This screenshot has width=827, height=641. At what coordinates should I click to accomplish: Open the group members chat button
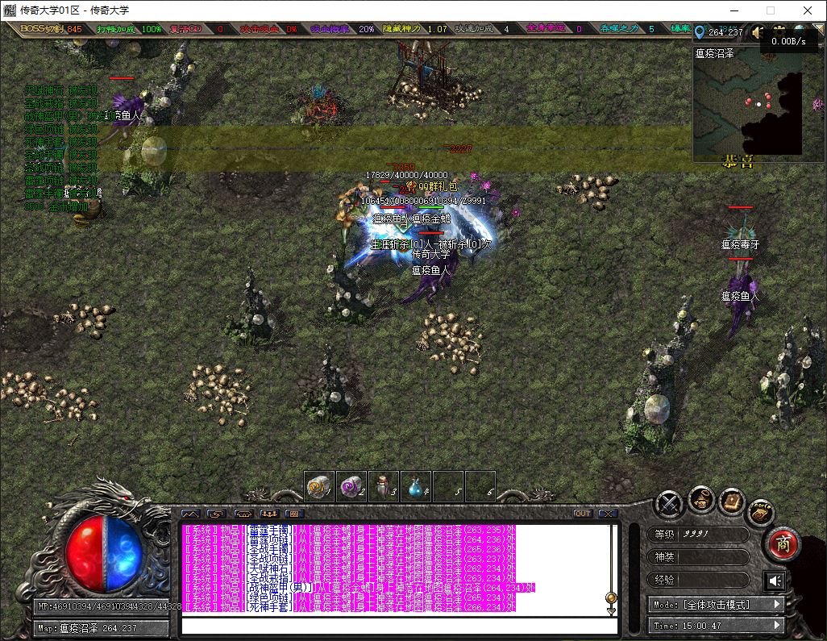click(269, 514)
